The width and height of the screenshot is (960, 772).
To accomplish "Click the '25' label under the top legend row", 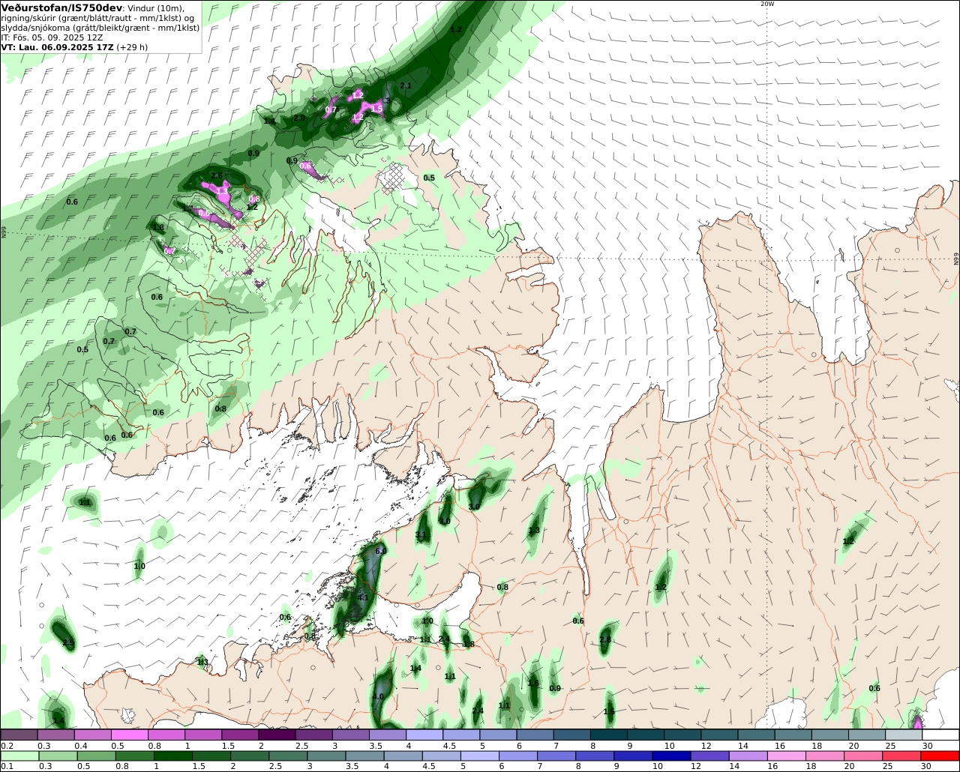I will (889, 746).
